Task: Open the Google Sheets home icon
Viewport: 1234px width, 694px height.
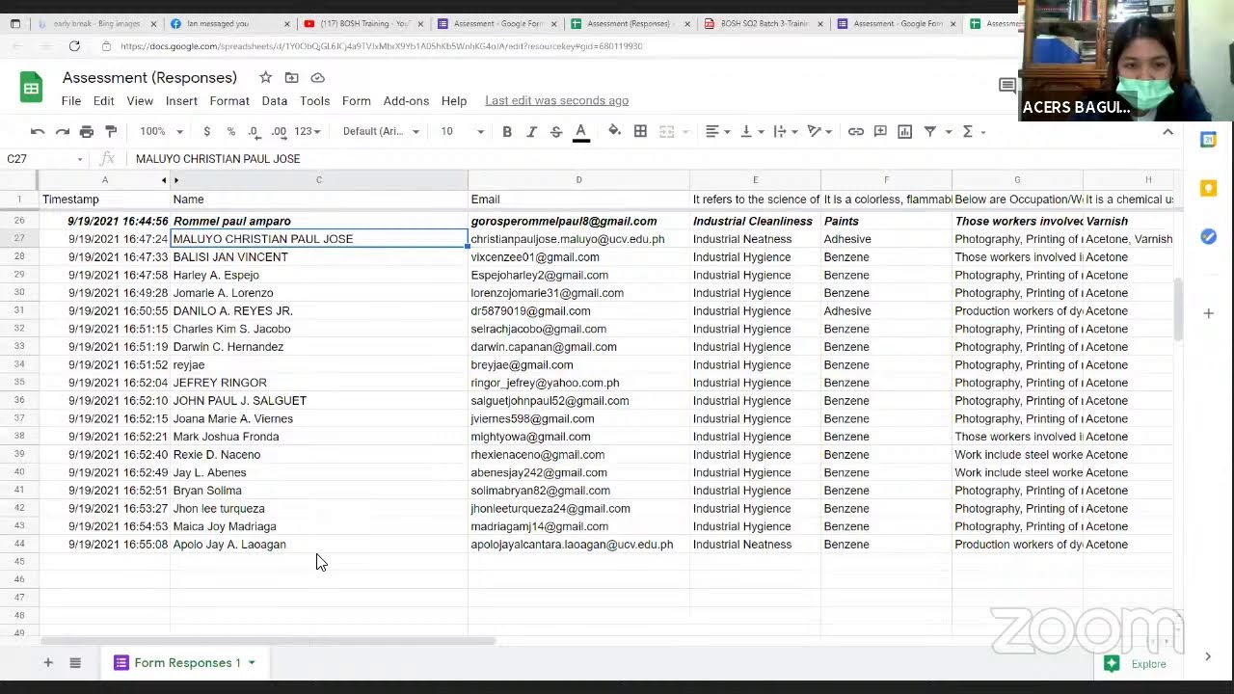Action: click(31, 88)
